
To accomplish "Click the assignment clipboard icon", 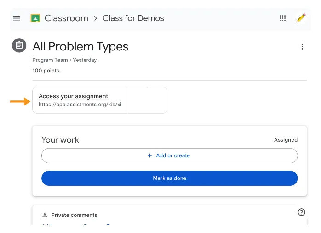I will tap(19, 45).
